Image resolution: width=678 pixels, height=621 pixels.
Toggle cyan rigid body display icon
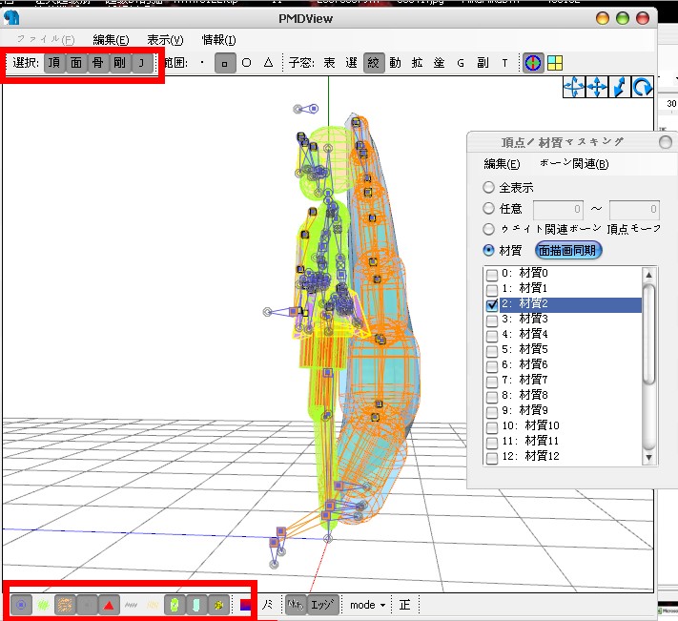tap(196, 605)
